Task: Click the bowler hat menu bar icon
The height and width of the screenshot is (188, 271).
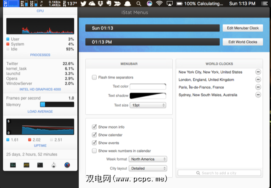Action: pos(127,4)
